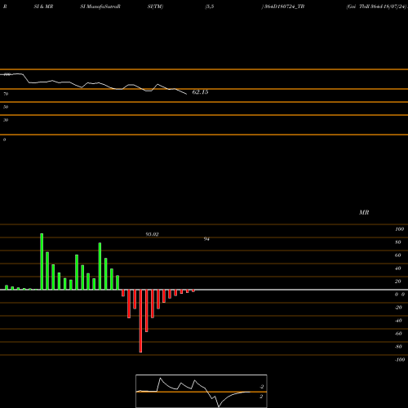Click the 93.02 value above the histogram

[152, 234]
